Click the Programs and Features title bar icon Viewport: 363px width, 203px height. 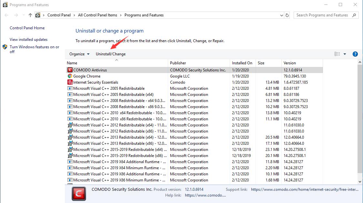click(x=5, y=5)
